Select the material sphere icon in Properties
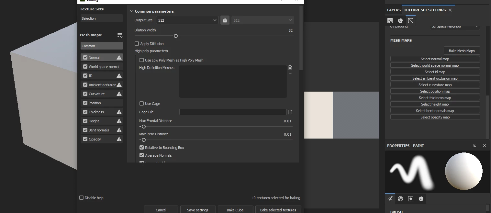This screenshot has height=213, width=491. tap(421, 198)
